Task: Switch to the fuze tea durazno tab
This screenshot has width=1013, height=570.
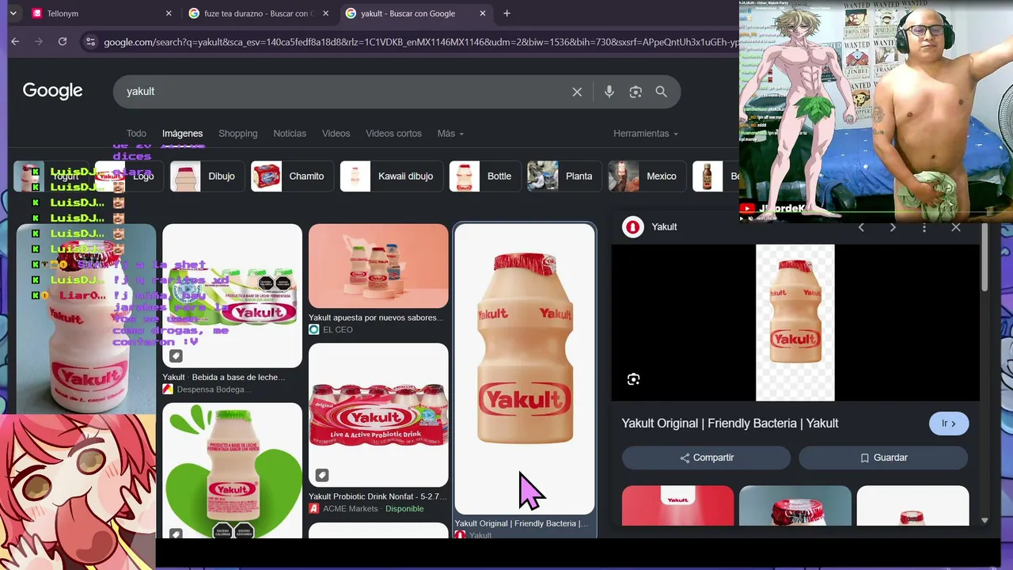Action: (x=259, y=13)
